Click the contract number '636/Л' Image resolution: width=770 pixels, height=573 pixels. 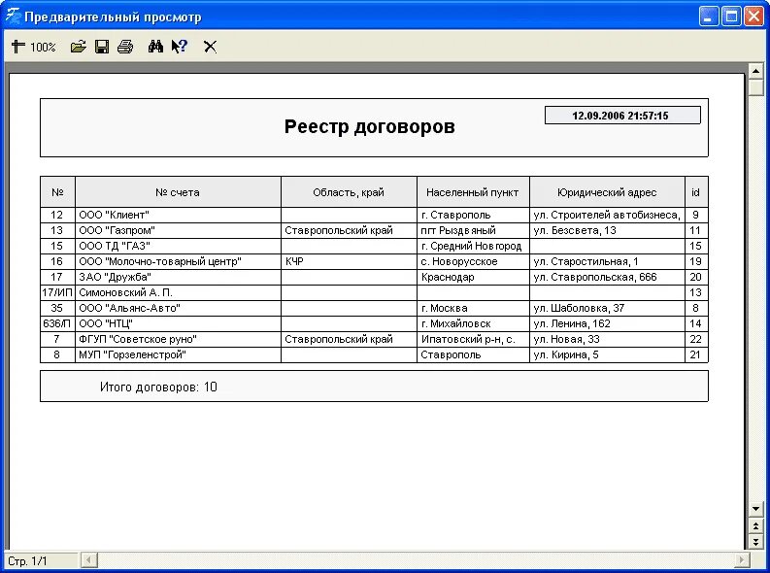coord(57,324)
